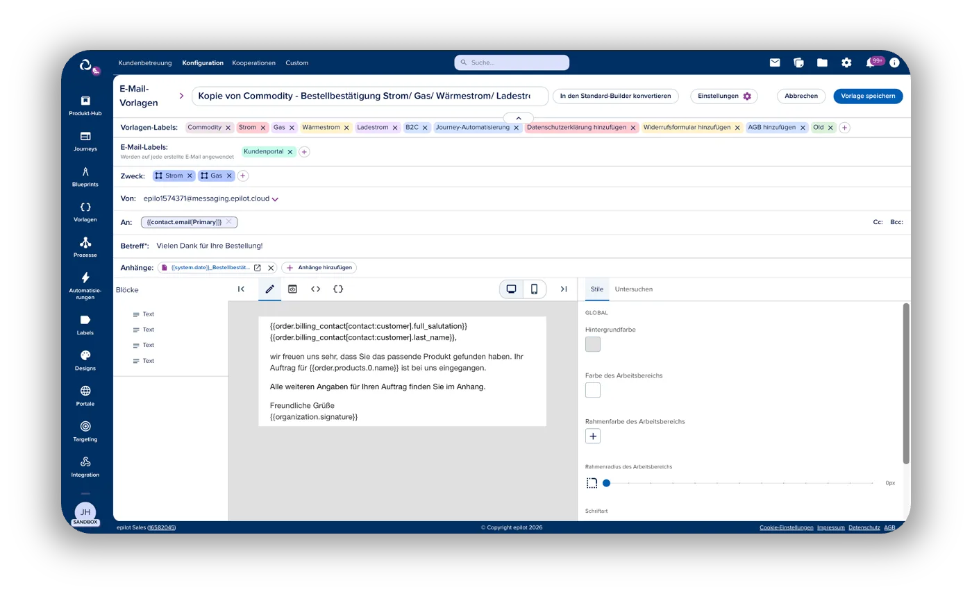Screen dimensions: 972x594
Task: Open notifications bell with 99+ badge
Action: pos(871,62)
